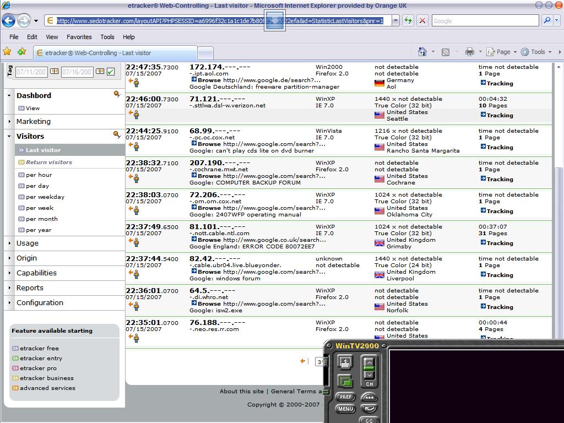
Task: Confirm date range with the green checkmark
Action: click(x=111, y=72)
